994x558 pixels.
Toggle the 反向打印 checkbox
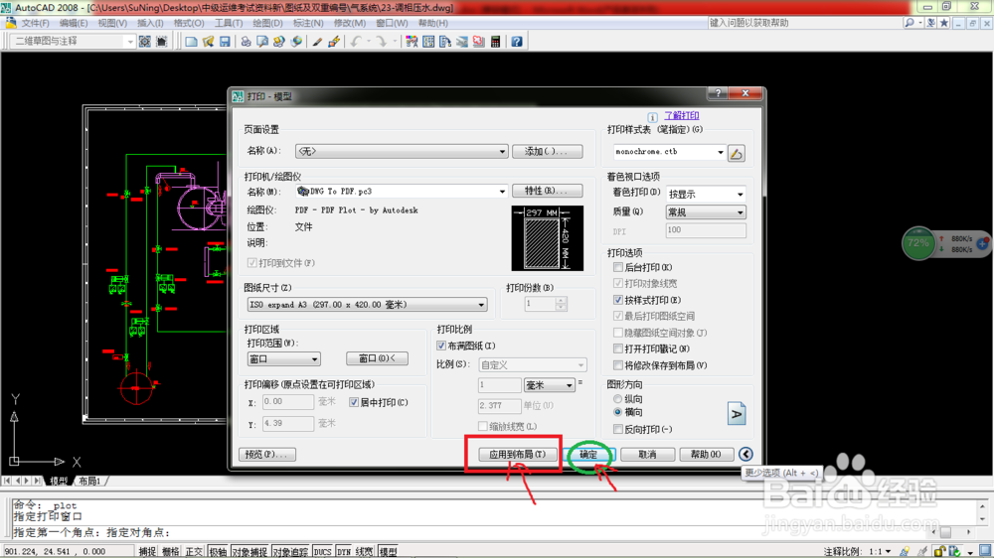(x=618, y=429)
